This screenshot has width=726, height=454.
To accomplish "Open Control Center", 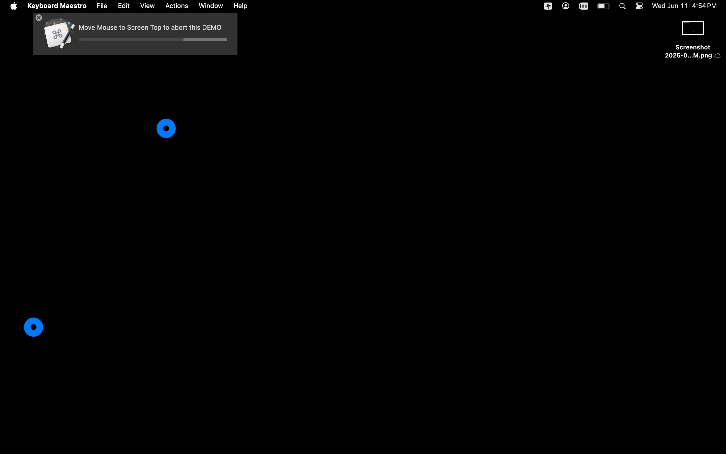I will pos(639,6).
